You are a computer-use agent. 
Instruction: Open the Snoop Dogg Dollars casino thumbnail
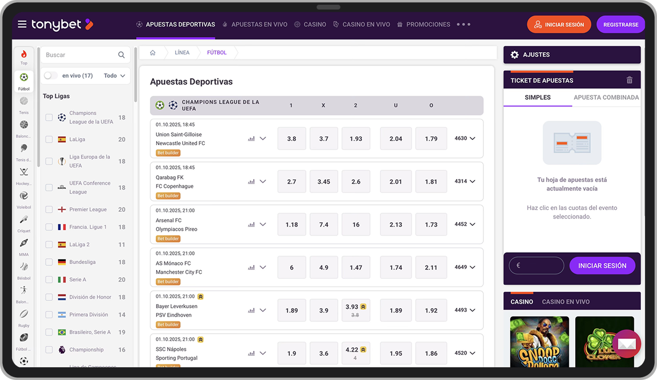pyautogui.click(x=539, y=341)
